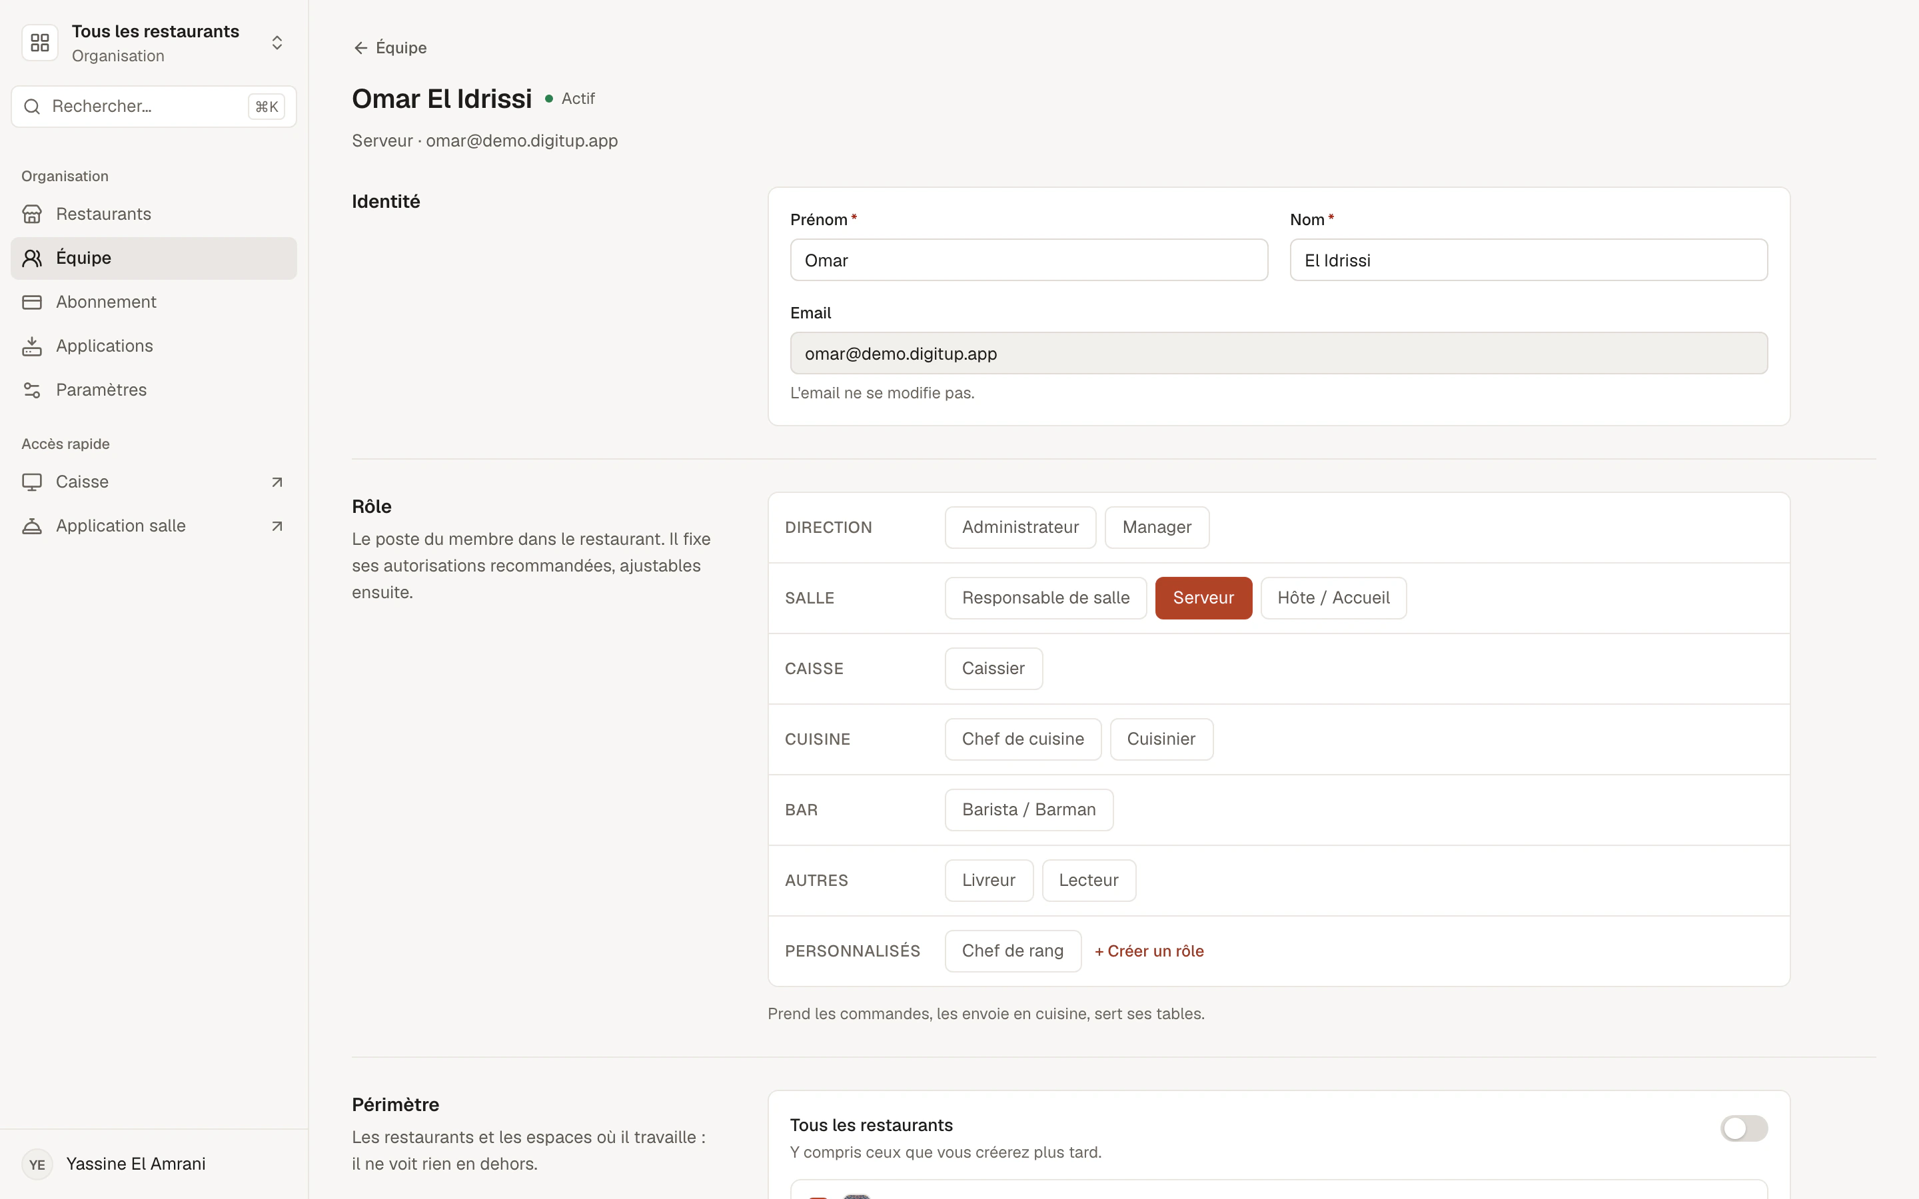Click the Applications download icon
1919x1199 pixels.
tap(32, 346)
